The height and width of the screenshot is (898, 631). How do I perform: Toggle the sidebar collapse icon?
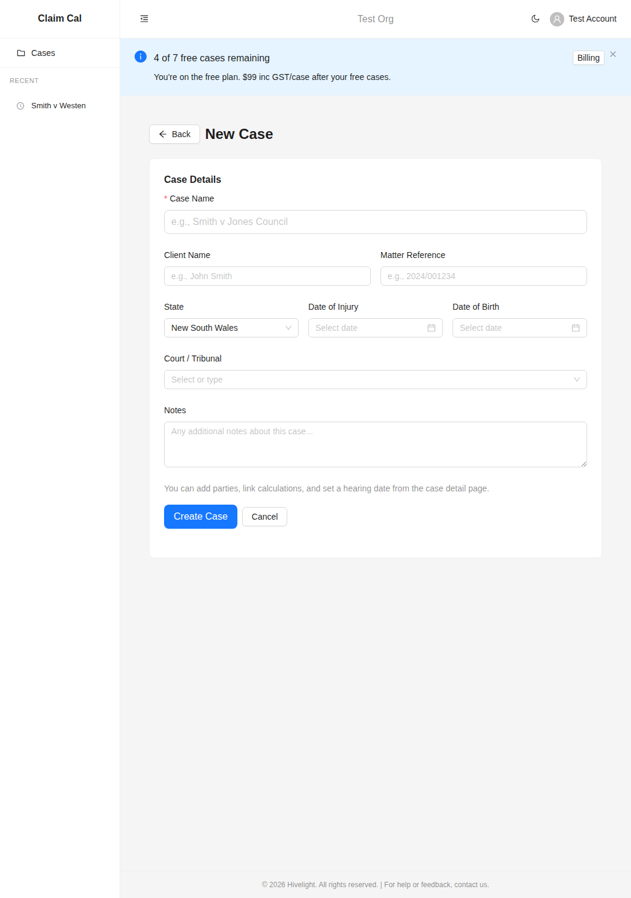pos(144,19)
